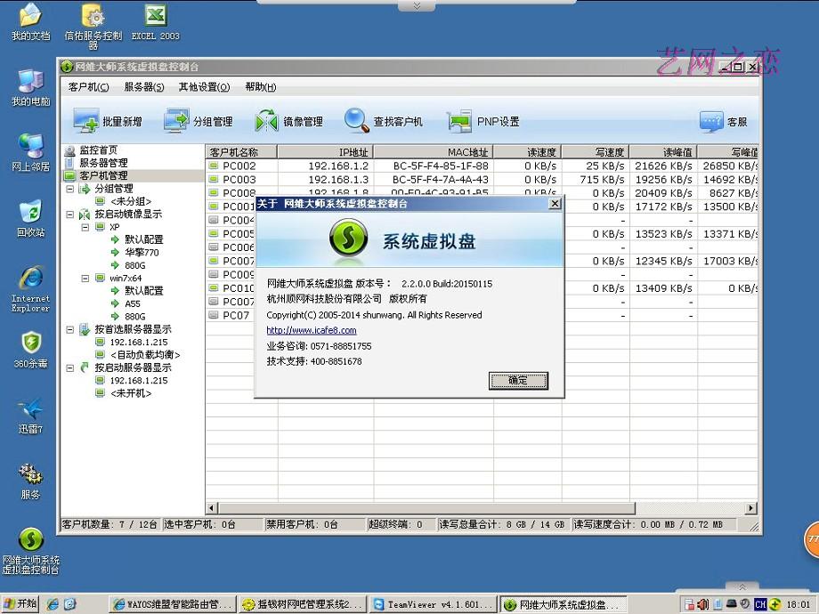Launch EXCEL 2003 desktop shortcut
This screenshot has height=614, width=819.
(x=155, y=22)
